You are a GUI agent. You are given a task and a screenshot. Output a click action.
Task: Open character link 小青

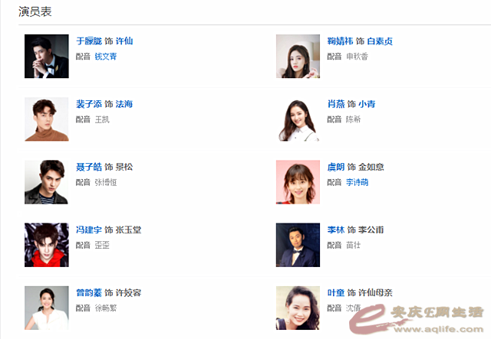coord(367,104)
